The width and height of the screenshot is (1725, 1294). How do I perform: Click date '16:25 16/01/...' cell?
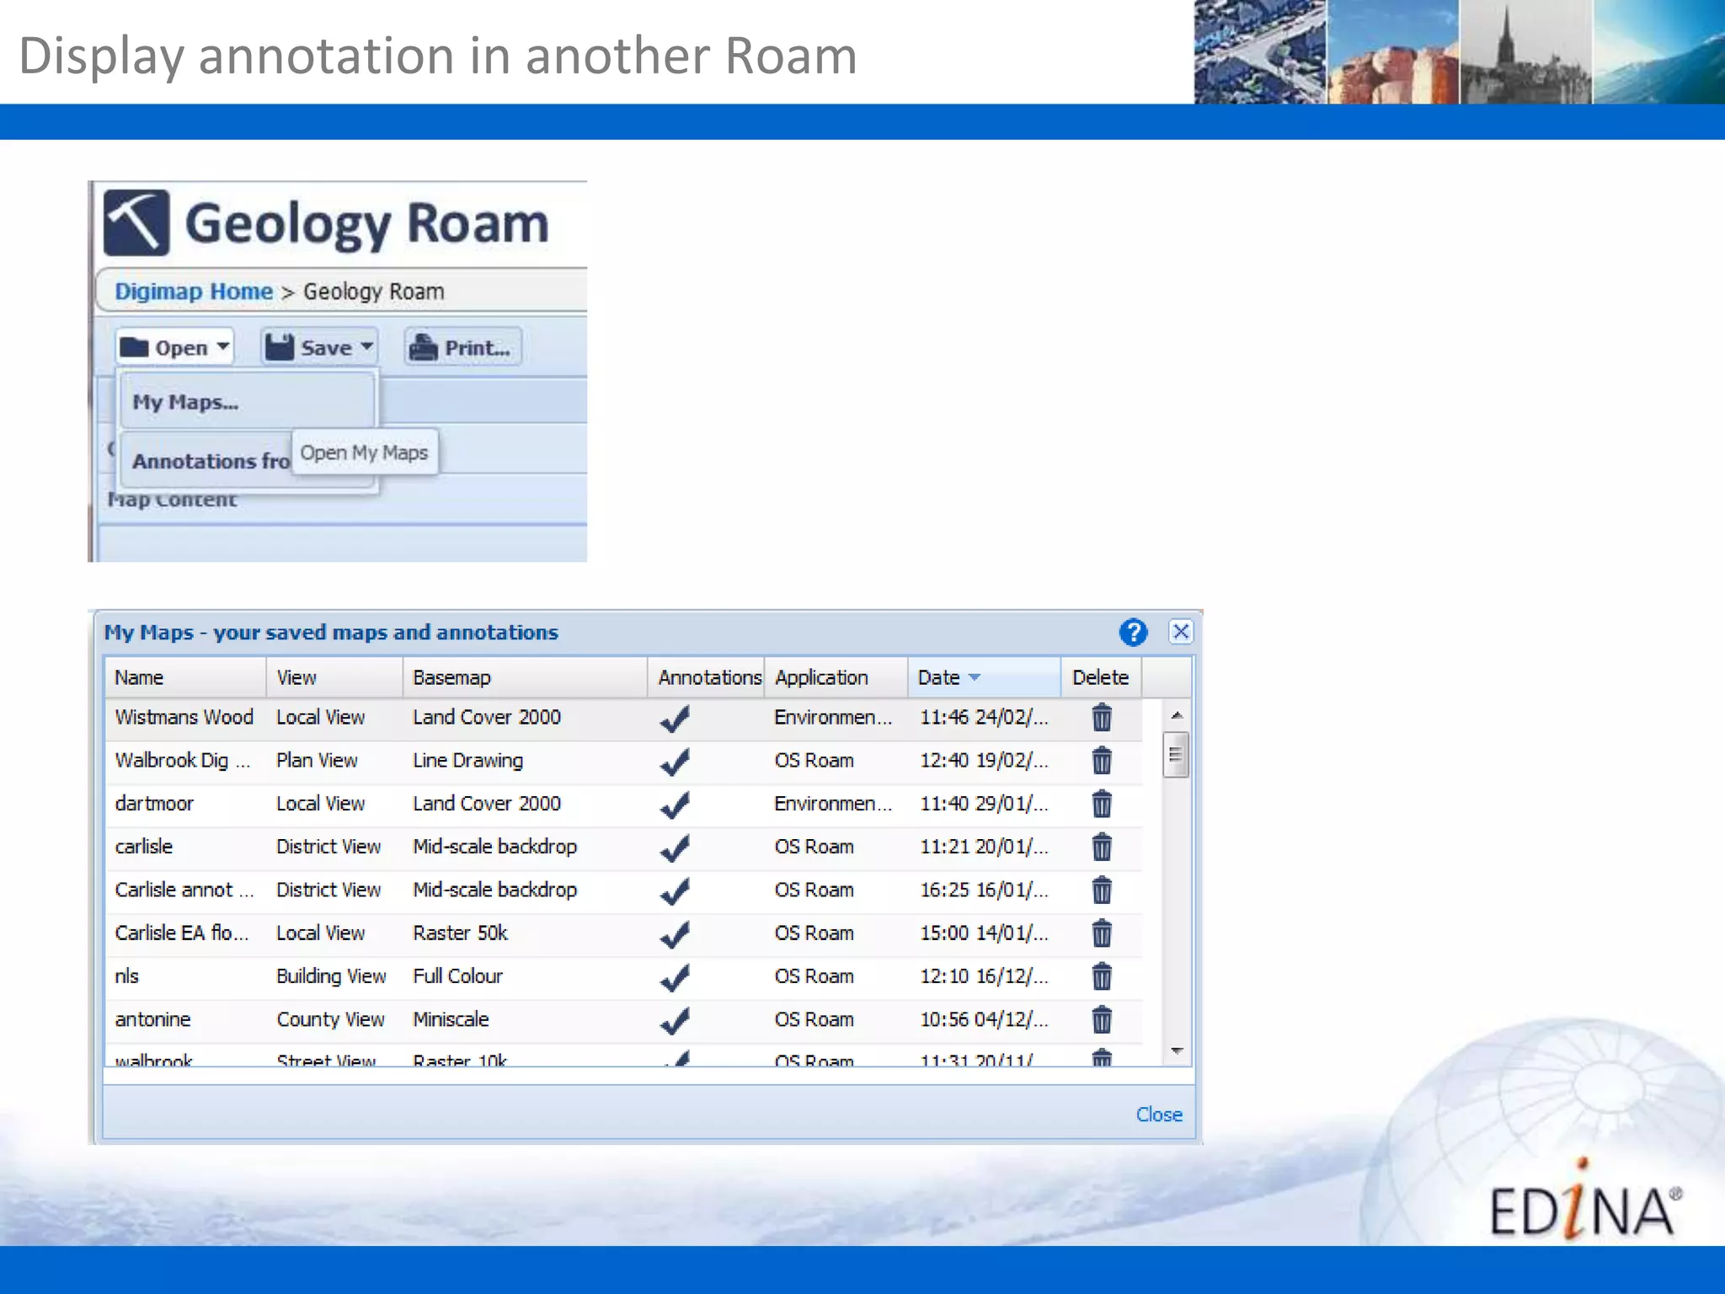click(984, 890)
